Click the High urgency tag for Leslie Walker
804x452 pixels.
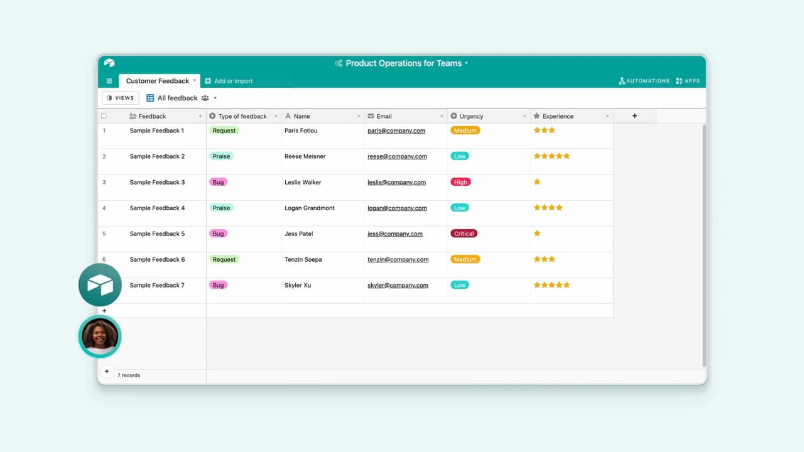coord(460,182)
